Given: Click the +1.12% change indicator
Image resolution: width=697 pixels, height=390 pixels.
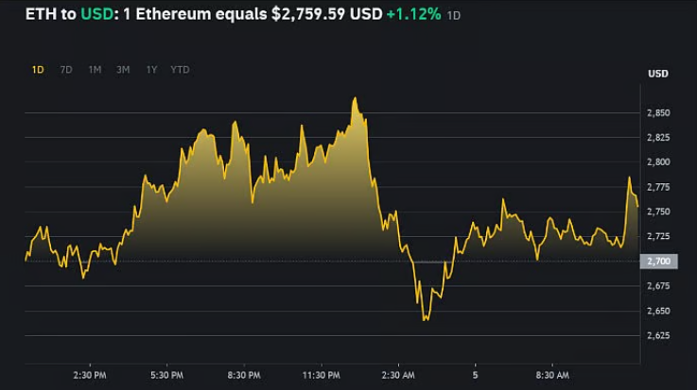Looking at the screenshot, I should [x=414, y=17].
